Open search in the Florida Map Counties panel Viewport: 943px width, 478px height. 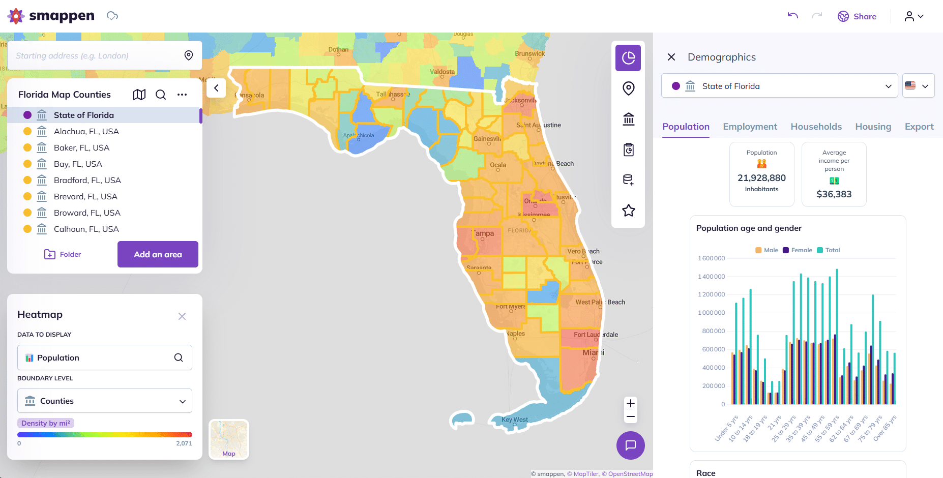161,95
